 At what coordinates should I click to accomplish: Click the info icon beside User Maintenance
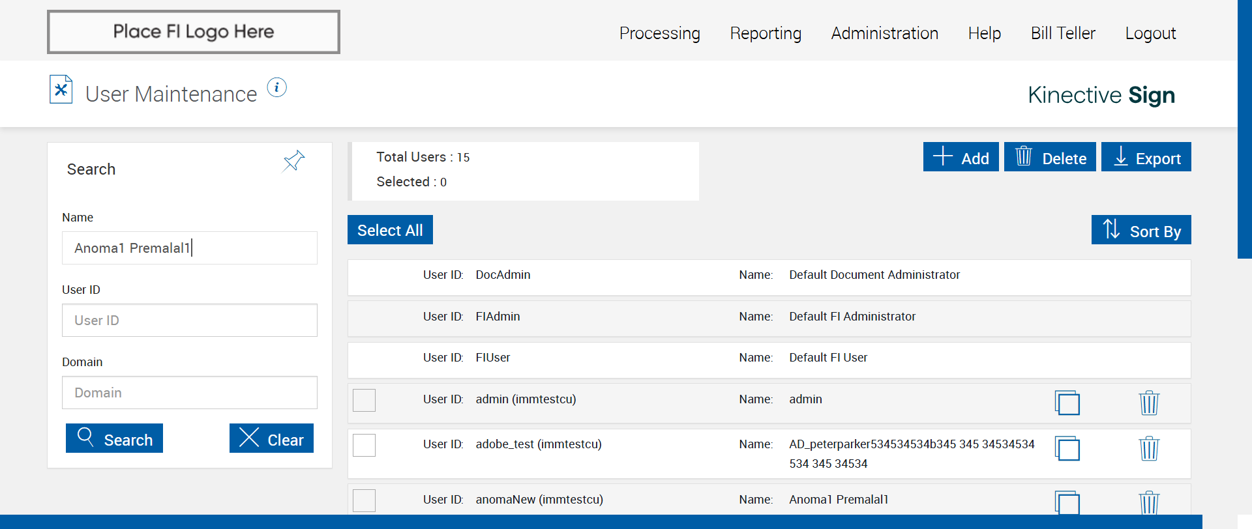click(276, 88)
